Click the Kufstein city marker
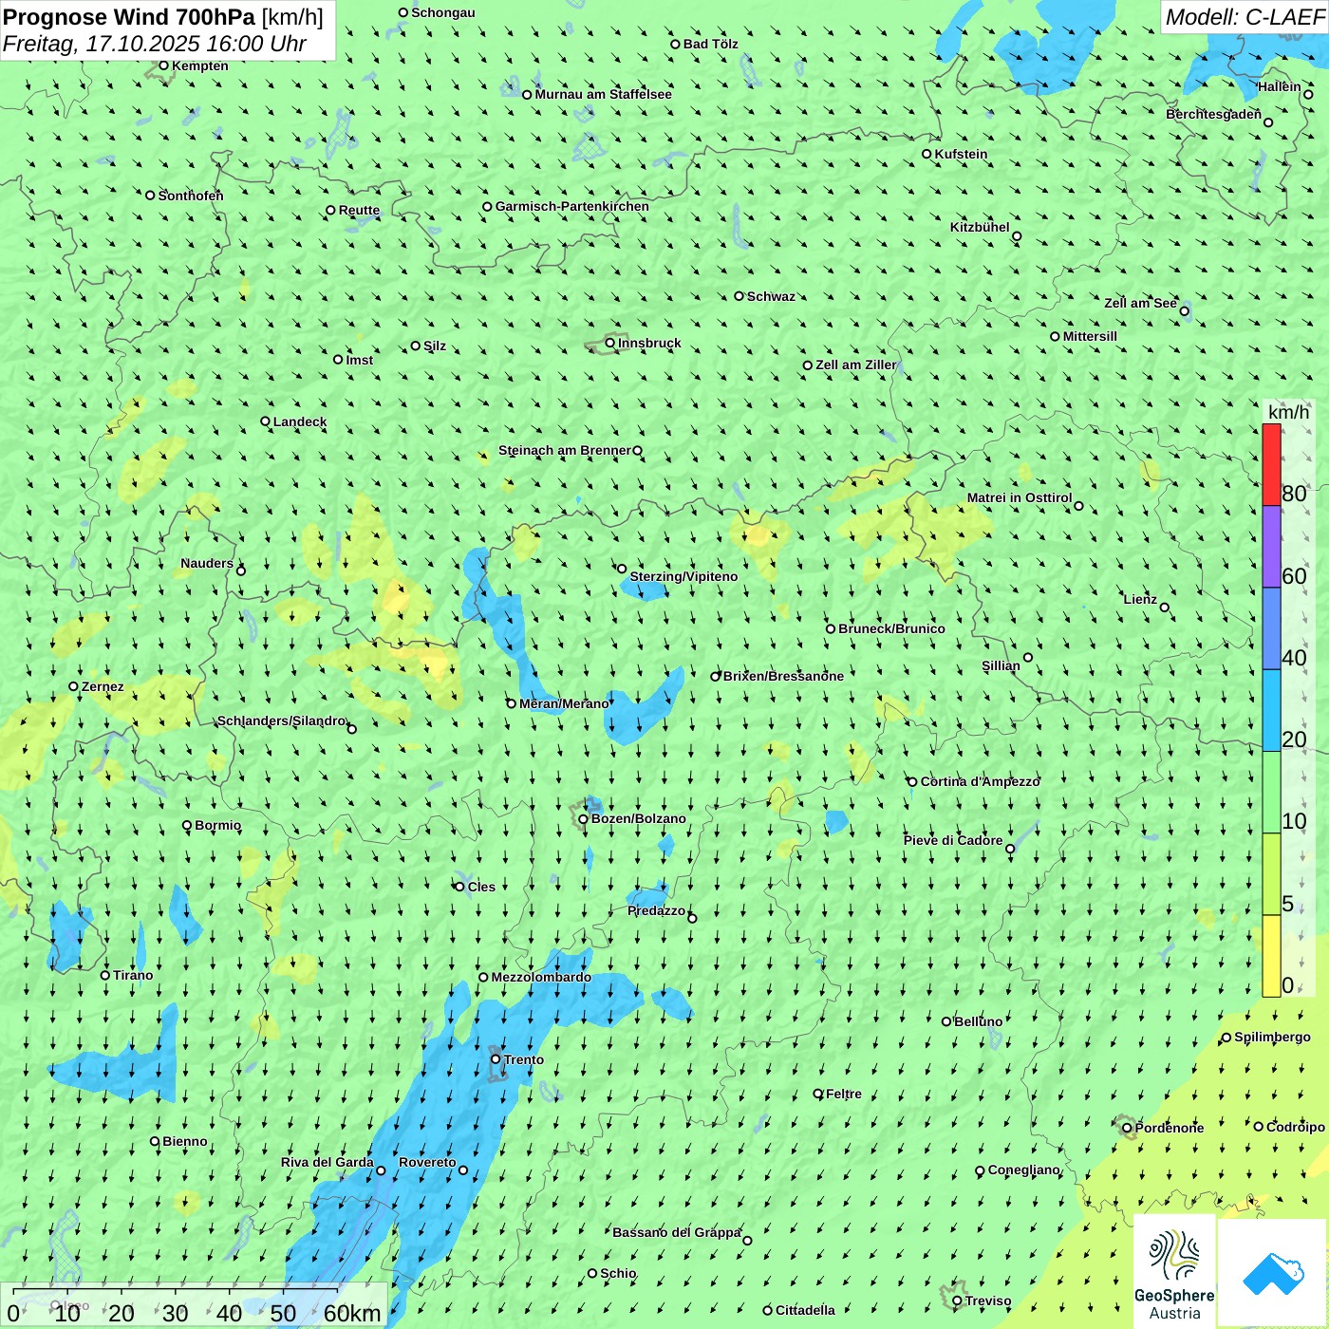 [927, 154]
